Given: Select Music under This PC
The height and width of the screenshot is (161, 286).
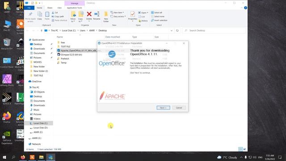Looking at the screenshot, I should pyautogui.click(x=36, y=110).
